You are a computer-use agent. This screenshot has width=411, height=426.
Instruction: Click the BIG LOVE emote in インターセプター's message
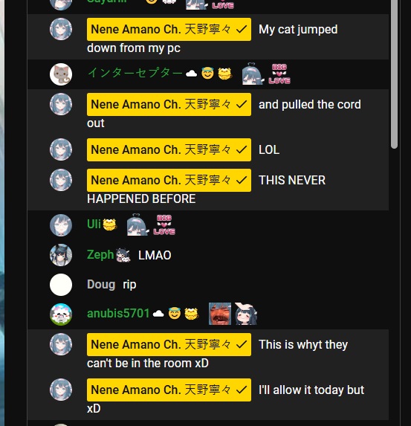[279, 74]
